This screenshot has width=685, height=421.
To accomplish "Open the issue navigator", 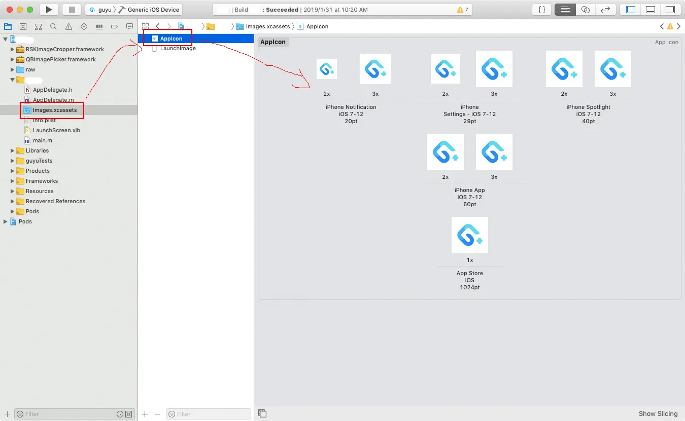I will pyautogui.click(x=68, y=26).
